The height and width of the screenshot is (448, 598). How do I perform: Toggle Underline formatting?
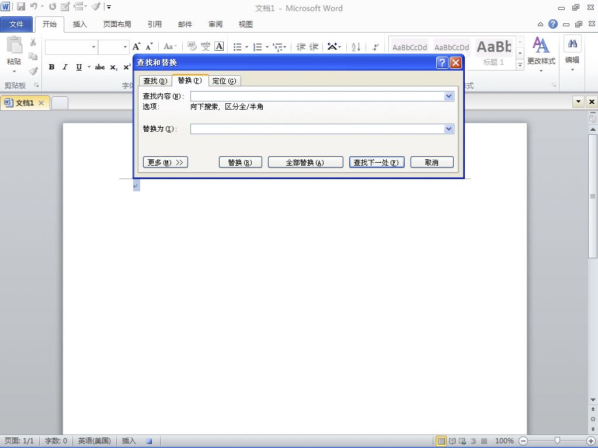click(79, 67)
